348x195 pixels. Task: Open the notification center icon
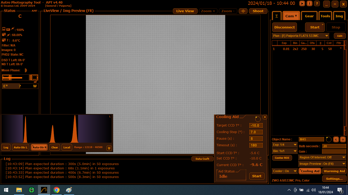coord(340,190)
